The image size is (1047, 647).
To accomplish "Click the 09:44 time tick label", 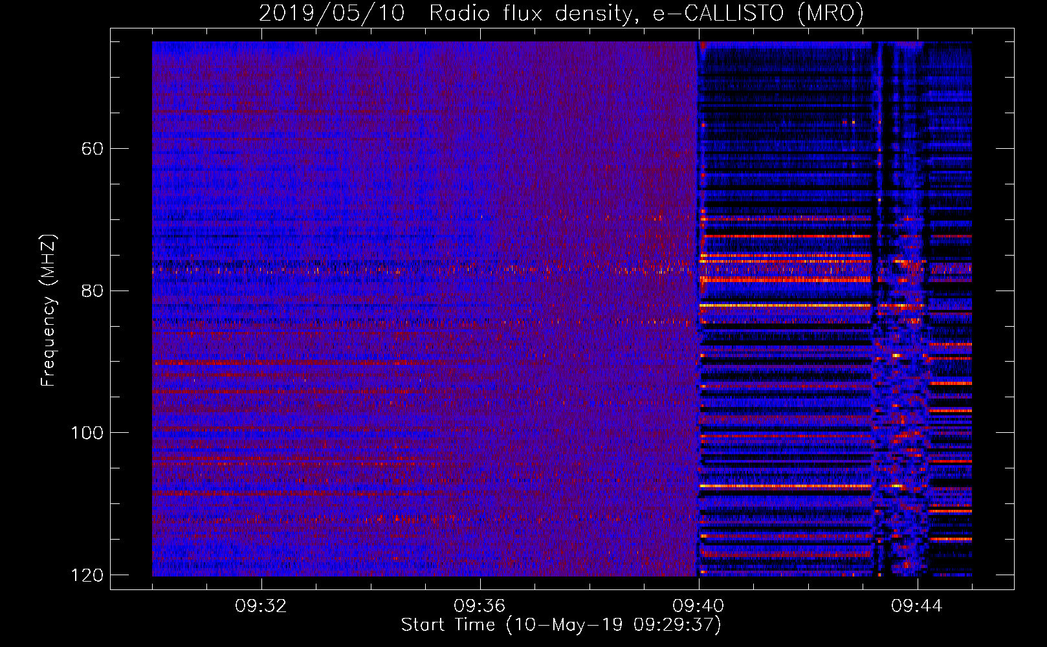I will pyautogui.click(x=917, y=606).
